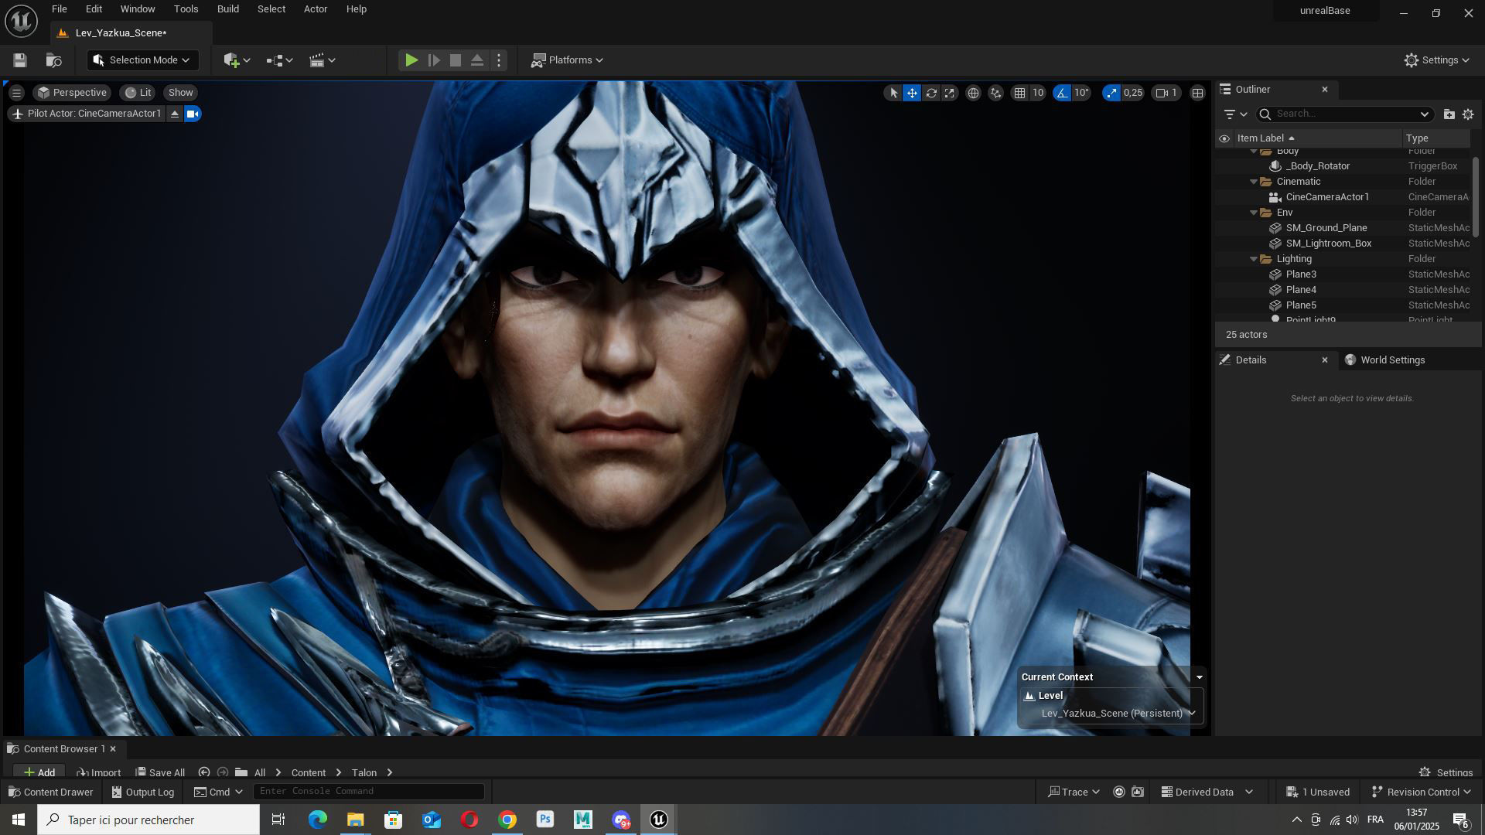Open the browse content icon next to save
The height and width of the screenshot is (835, 1485).
tap(53, 60)
